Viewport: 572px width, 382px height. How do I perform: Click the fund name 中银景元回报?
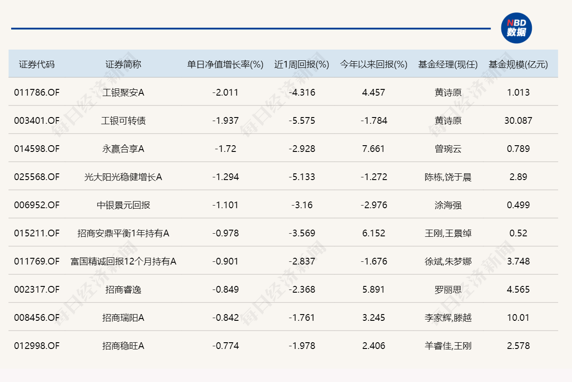coord(123,205)
